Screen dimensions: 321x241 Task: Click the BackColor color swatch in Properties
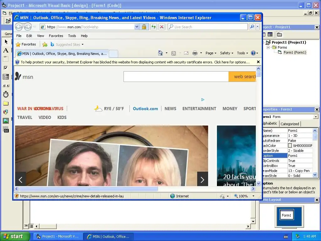(x=290, y=146)
